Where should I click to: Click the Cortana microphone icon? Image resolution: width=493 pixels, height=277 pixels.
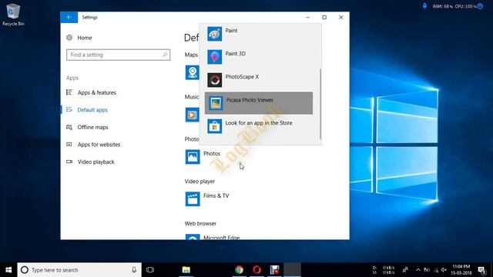click(134, 270)
